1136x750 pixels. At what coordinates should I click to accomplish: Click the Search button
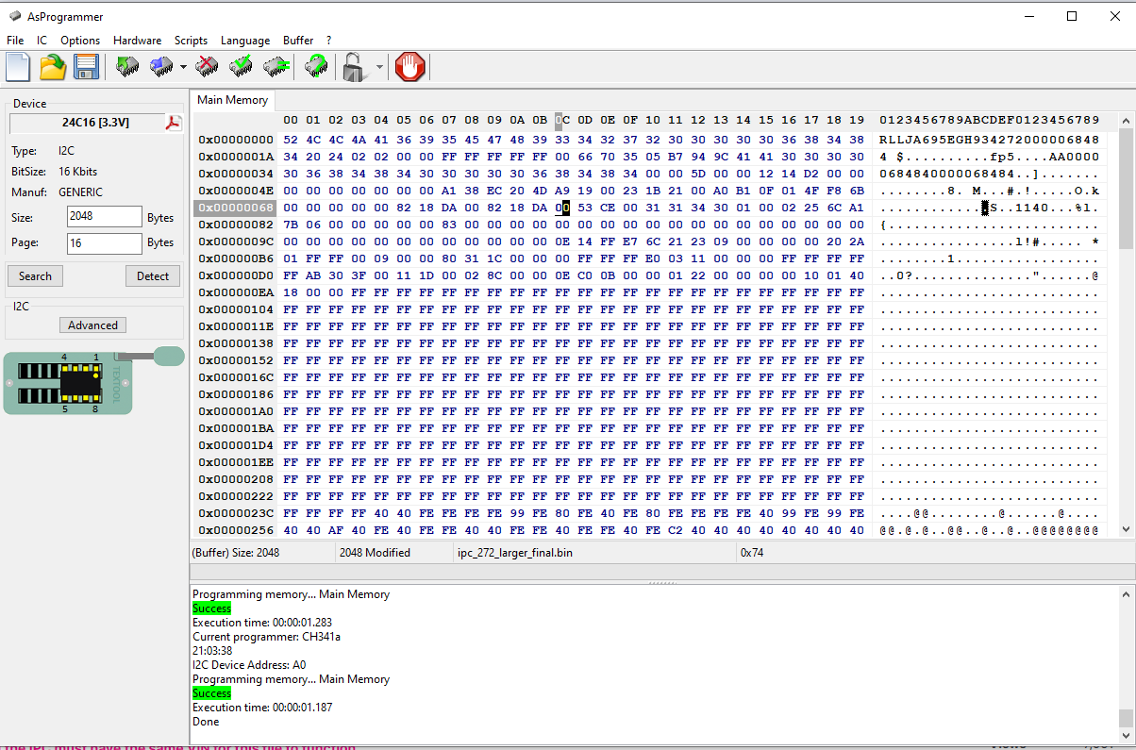coord(35,275)
